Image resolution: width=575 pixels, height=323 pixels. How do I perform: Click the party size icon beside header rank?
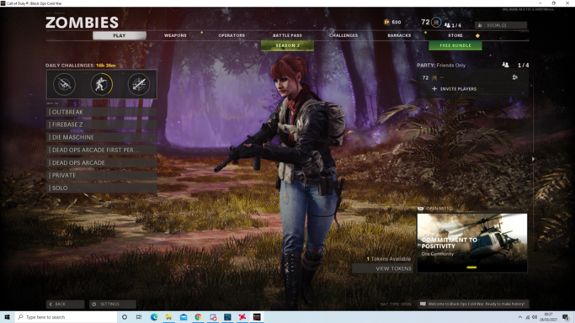[x=447, y=25]
